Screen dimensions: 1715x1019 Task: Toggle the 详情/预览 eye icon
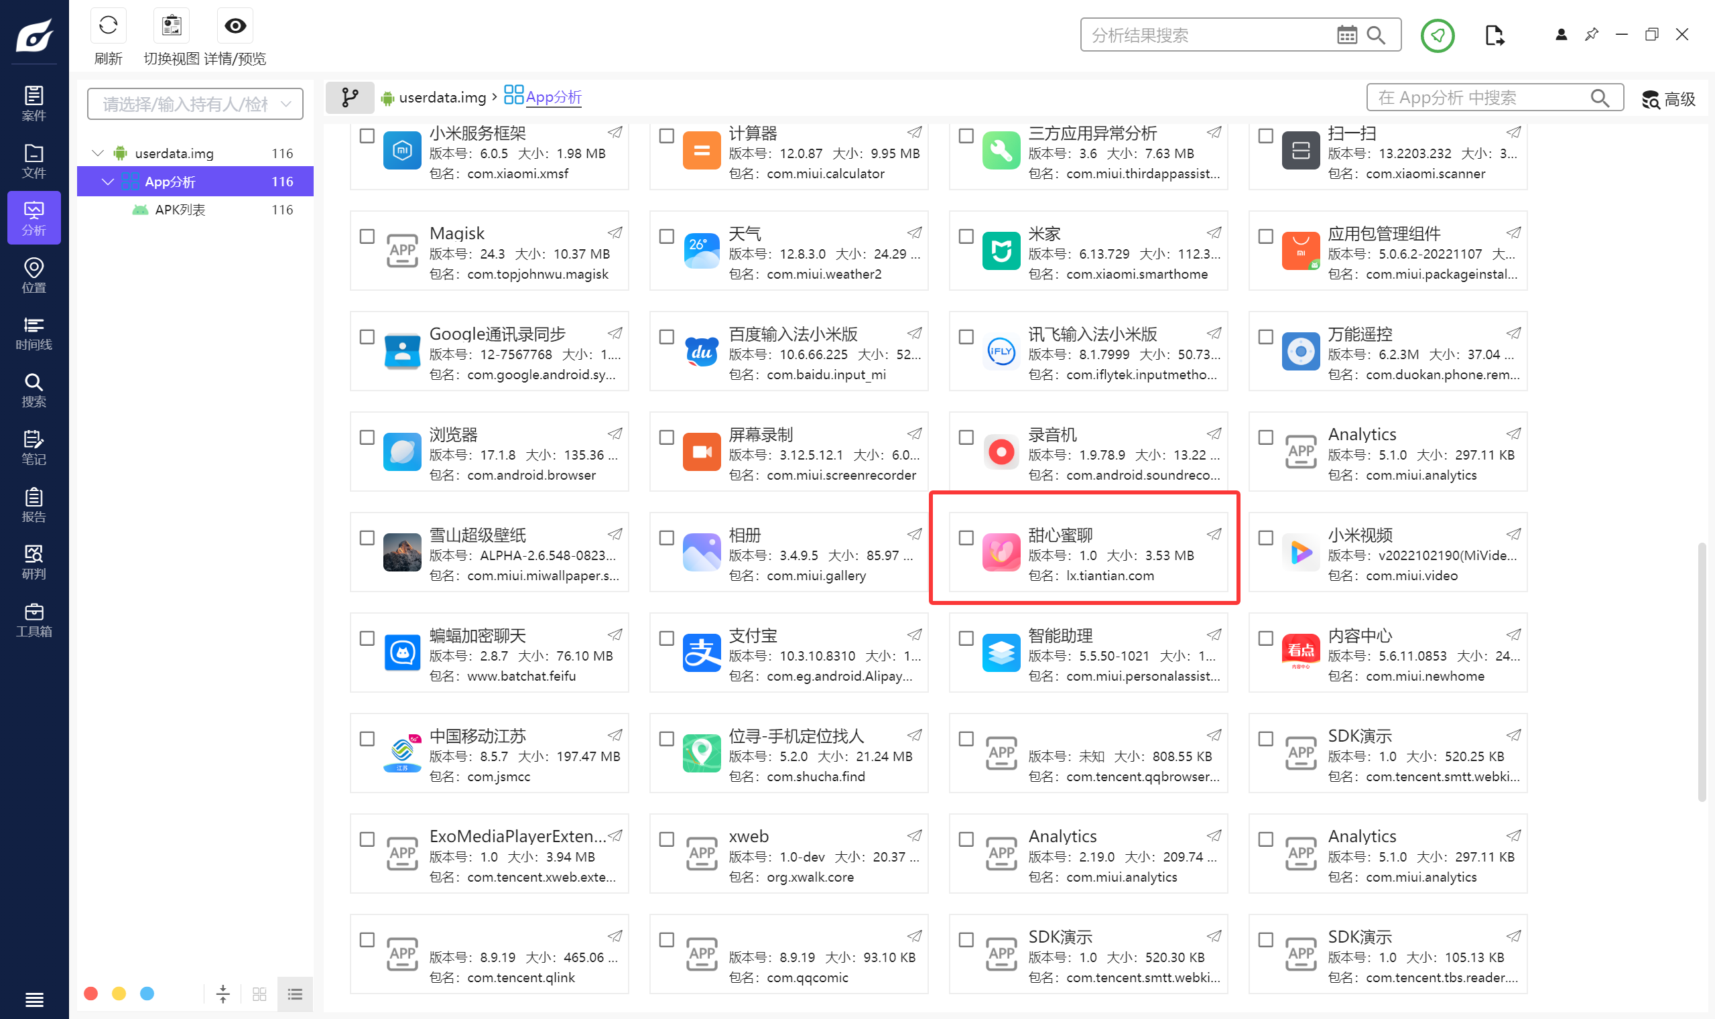pyautogui.click(x=235, y=25)
